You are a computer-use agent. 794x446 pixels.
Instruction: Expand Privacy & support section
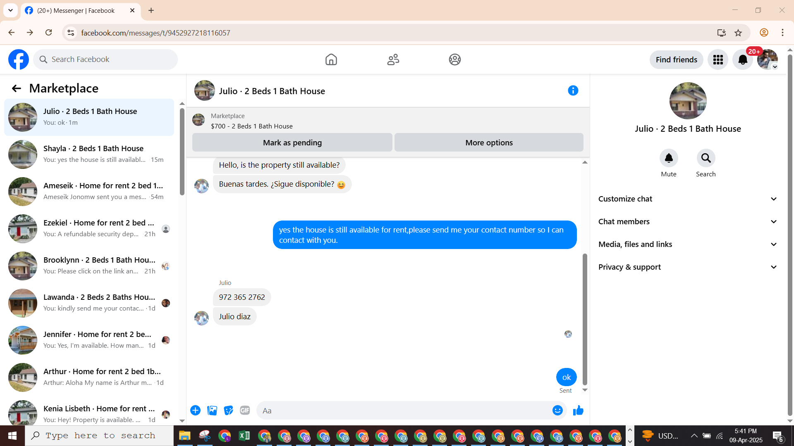click(688, 267)
